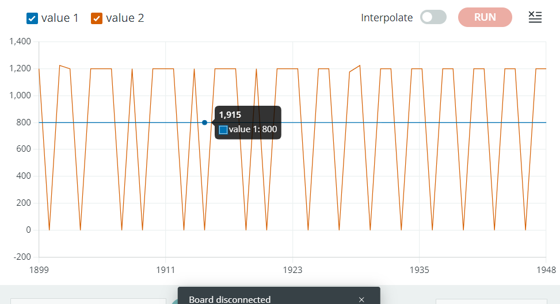This screenshot has width=560, height=304.
Task: Click the Interpolate label text
Action: click(x=387, y=18)
